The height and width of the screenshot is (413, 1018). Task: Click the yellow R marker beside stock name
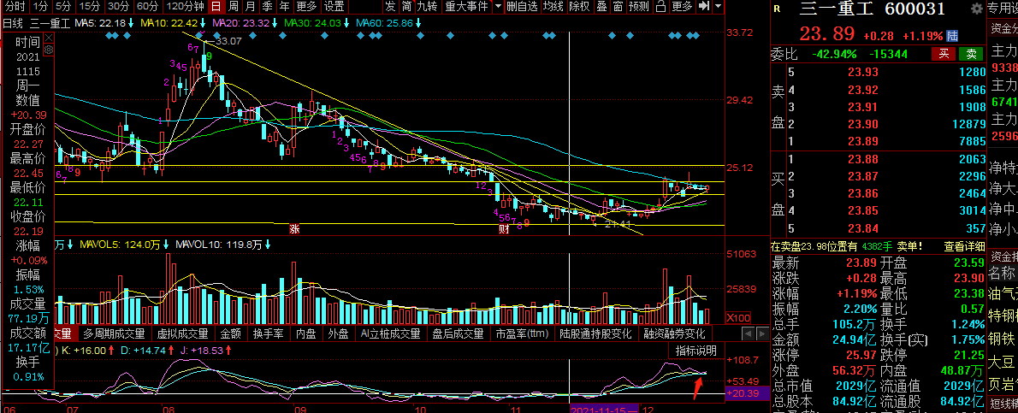778,9
